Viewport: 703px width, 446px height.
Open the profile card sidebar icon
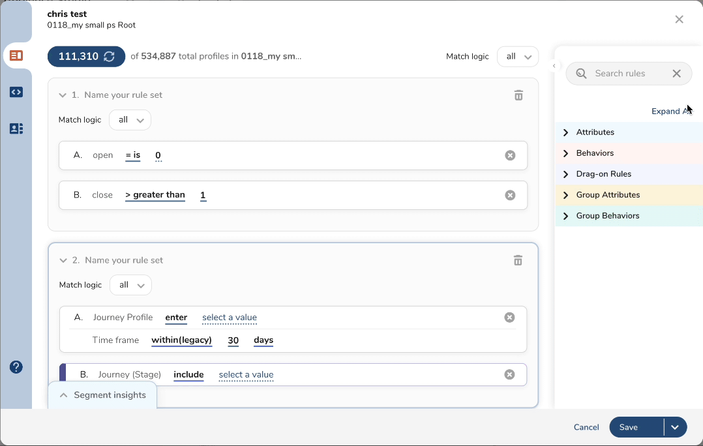click(x=16, y=128)
